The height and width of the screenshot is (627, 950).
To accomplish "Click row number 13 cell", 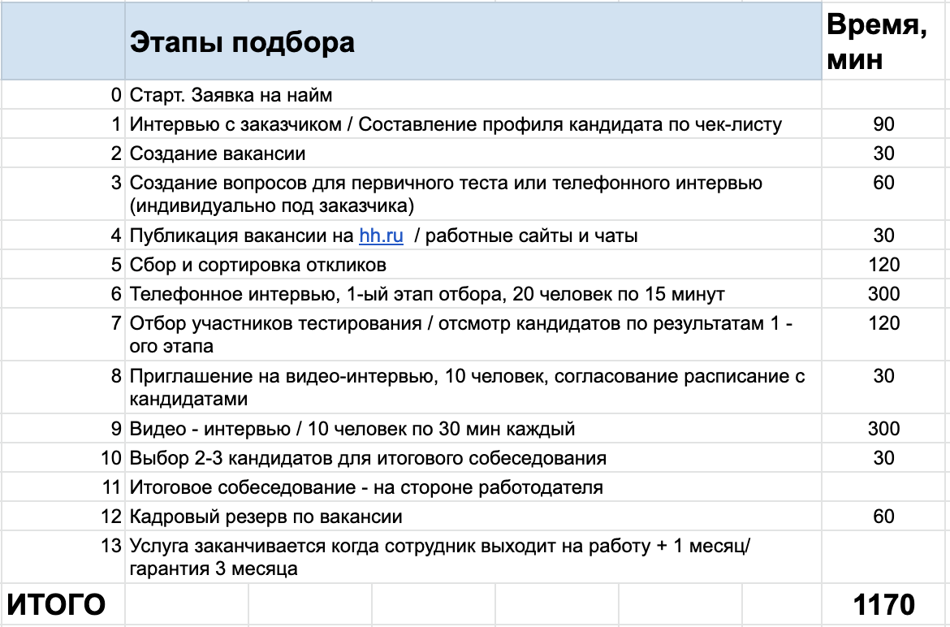I will (111, 546).
